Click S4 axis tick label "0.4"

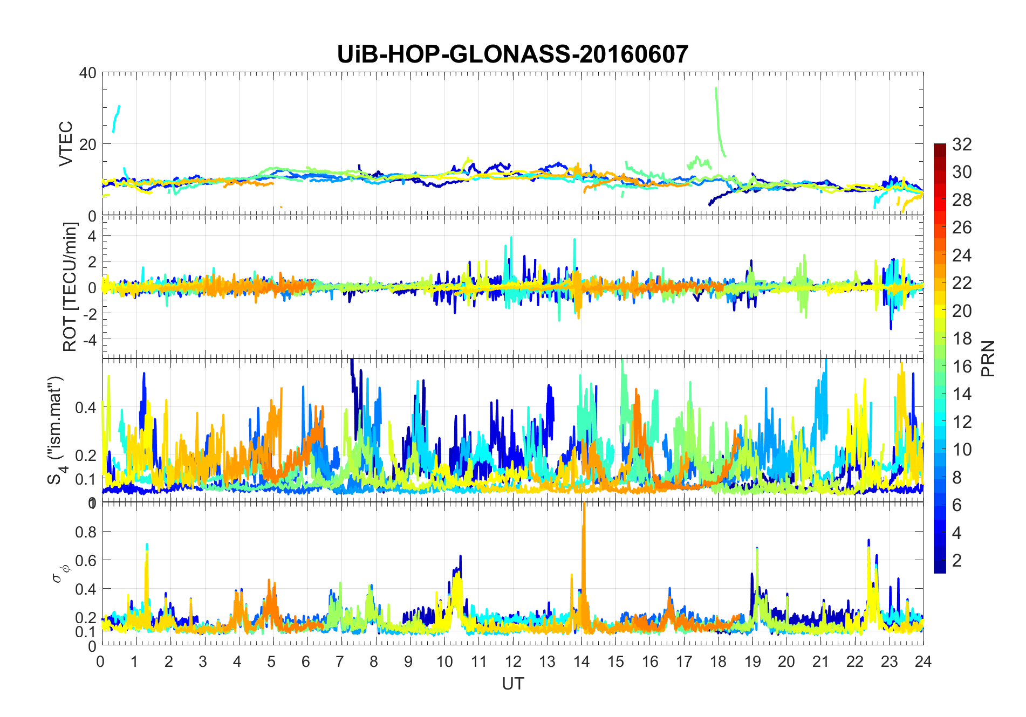pyautogui.click(x=85, y=407)
